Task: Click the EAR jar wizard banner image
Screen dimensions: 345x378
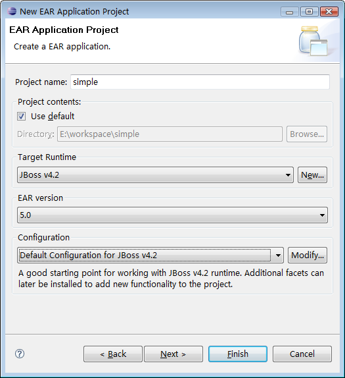Action: click(313, 41)
